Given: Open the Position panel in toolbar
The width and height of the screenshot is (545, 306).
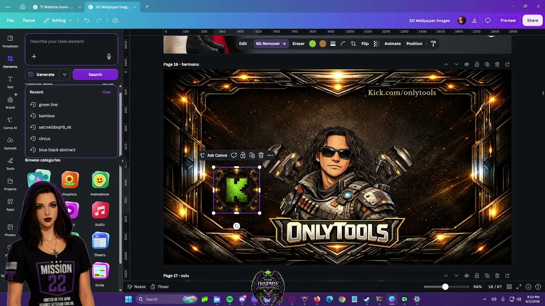Looking at the screenshot, I should click(414, 44).
